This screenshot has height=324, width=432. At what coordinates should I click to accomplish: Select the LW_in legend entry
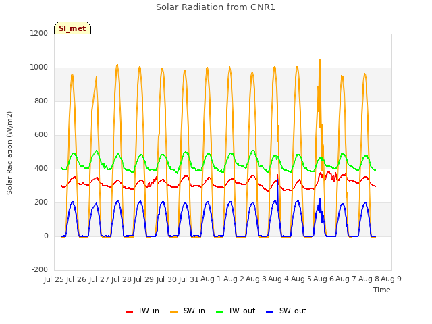[x=142, y=310]
